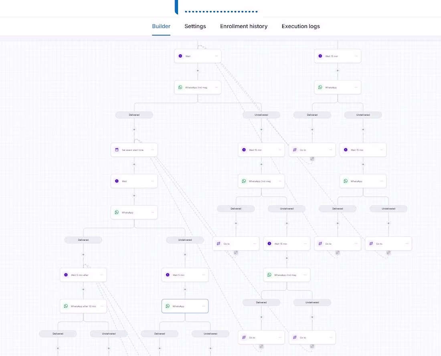Click the WhatsApp icon on the highlighted WhatsApp node
Image resolution: width=441 pixels, height=356 pixels.
168,306
